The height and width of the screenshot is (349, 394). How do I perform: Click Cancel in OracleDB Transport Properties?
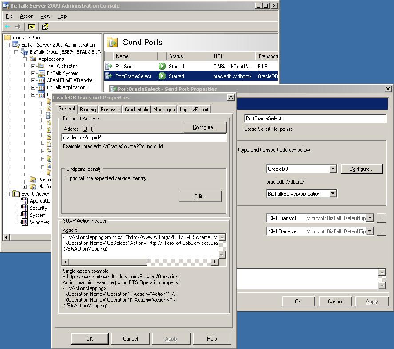pos(131,339)
